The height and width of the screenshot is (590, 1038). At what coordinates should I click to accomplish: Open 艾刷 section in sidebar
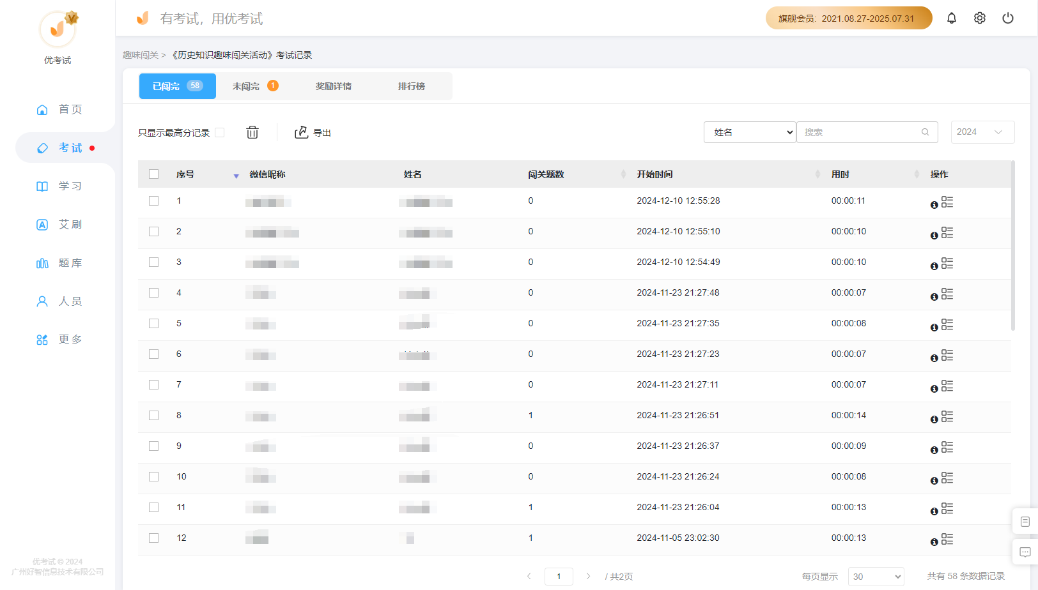coord(59,225)
